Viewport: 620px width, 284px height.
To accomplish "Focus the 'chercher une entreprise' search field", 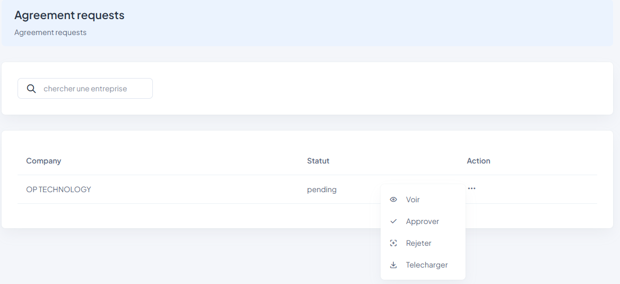I will pyautogui.click(x=93, y=89).
